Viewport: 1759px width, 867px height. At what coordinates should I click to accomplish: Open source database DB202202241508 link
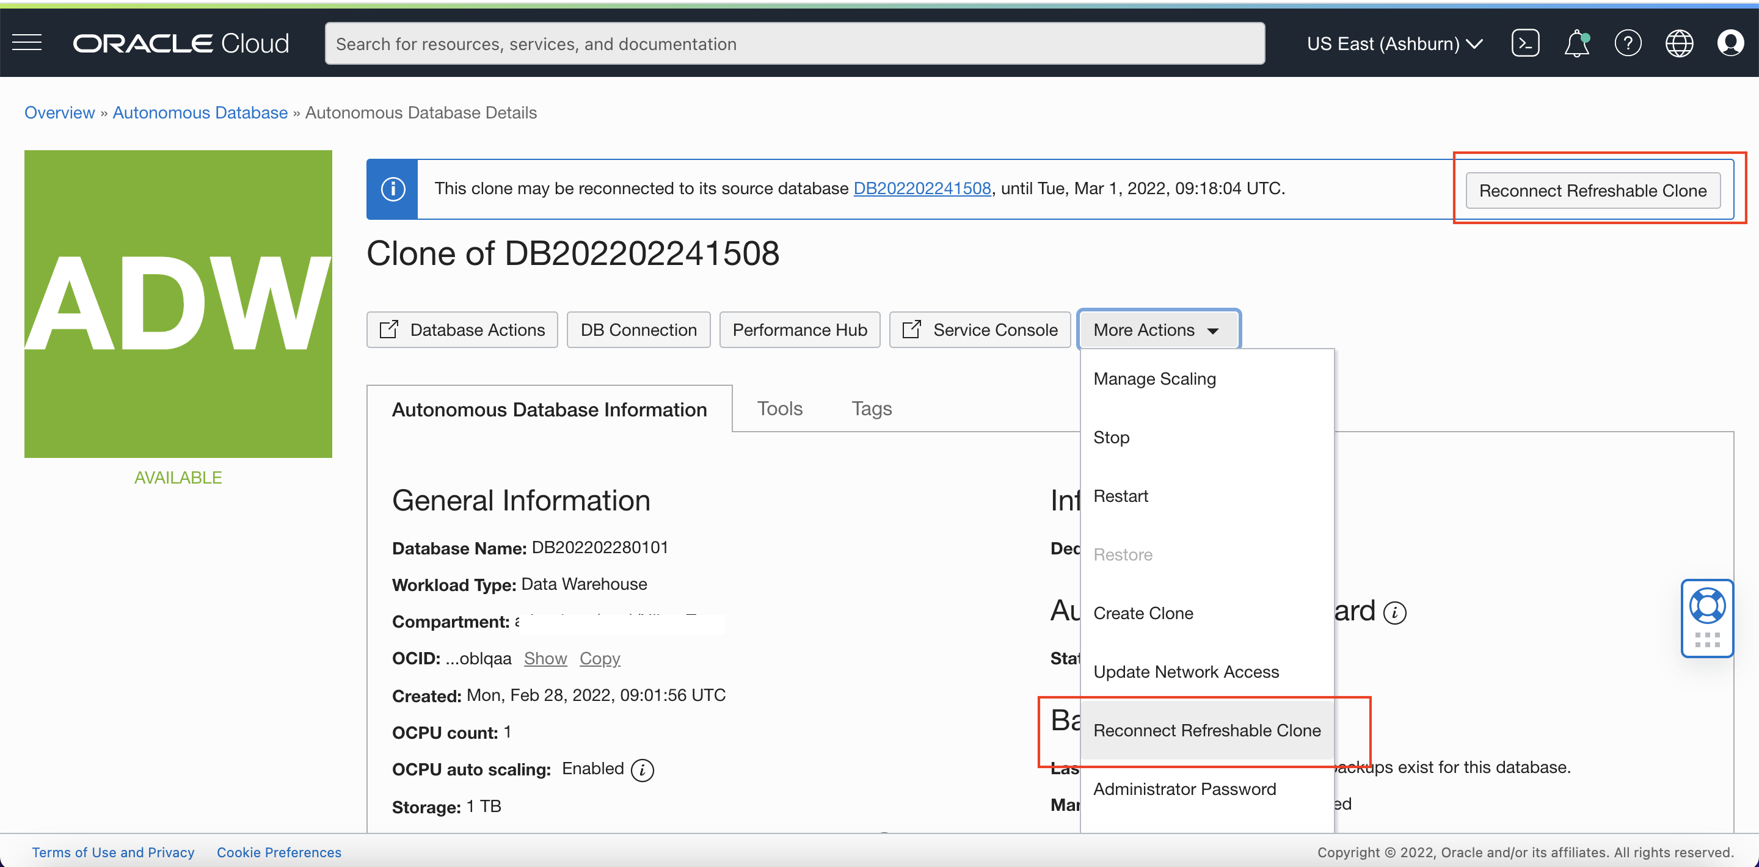click(922, 189)
